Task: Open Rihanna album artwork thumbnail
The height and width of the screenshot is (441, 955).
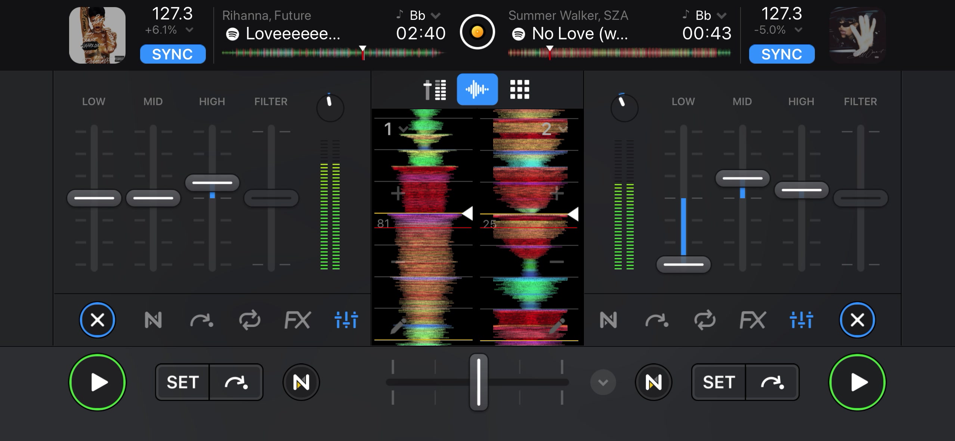Action: (97, 35)
